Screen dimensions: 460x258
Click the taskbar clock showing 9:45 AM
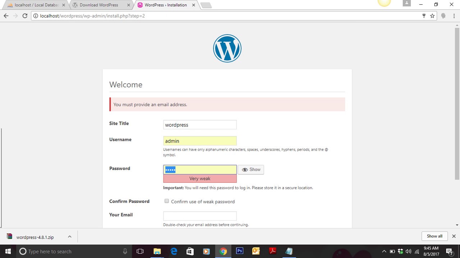click(431, 251)
